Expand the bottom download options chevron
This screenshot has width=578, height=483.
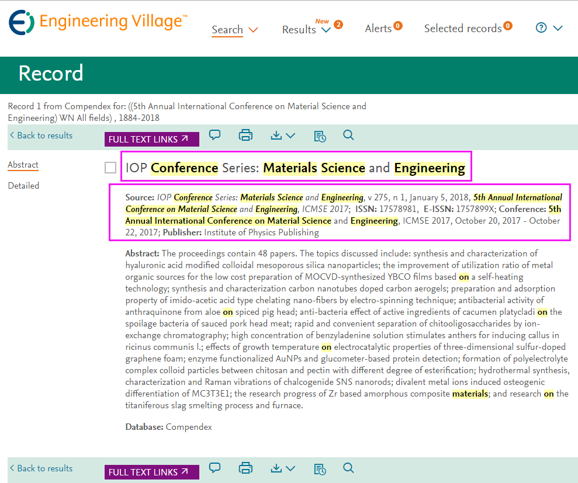point(290,468)
